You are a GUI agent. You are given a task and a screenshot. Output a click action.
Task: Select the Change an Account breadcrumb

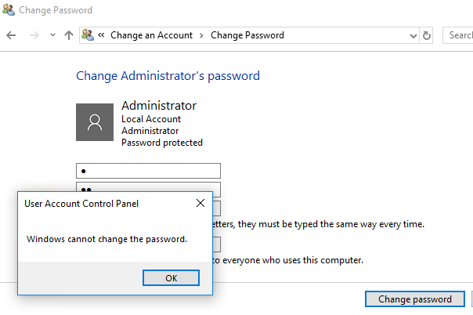151,35
